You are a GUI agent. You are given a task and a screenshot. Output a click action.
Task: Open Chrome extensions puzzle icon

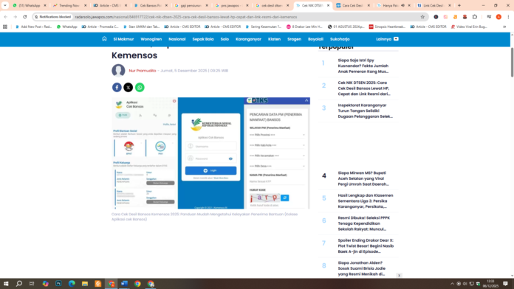coord(475,17)
